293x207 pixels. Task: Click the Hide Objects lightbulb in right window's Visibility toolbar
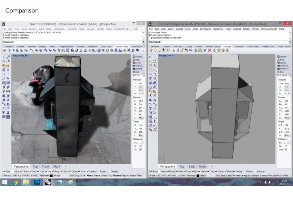(x=152, y=51)
